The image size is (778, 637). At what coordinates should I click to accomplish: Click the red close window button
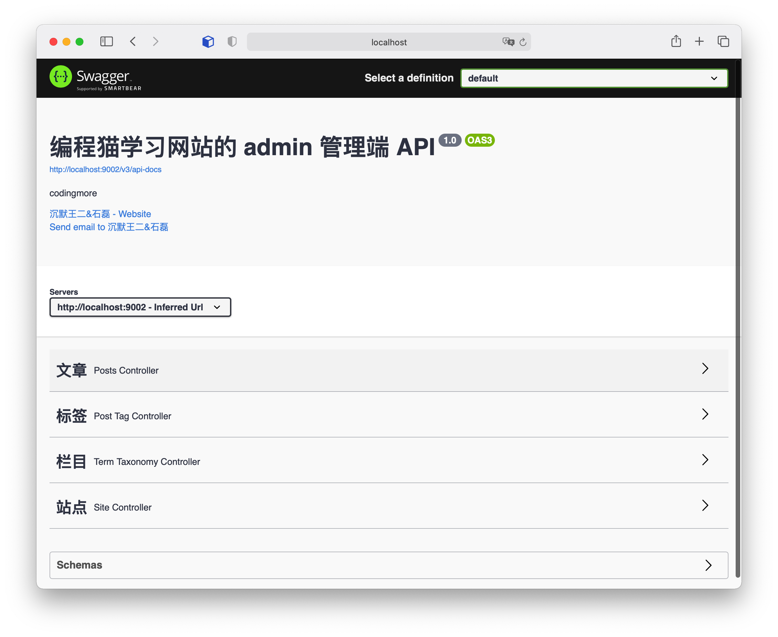point(53,41)
